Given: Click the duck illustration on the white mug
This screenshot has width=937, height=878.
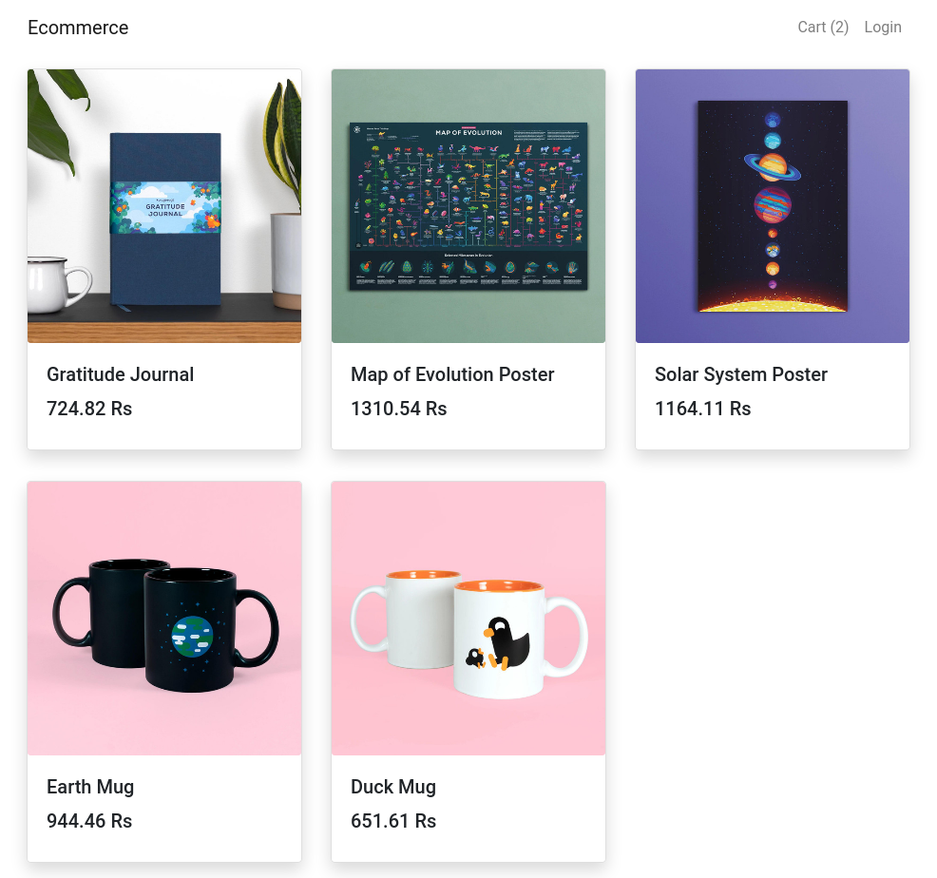Looking at the screenshot, I should click(498, 644).
